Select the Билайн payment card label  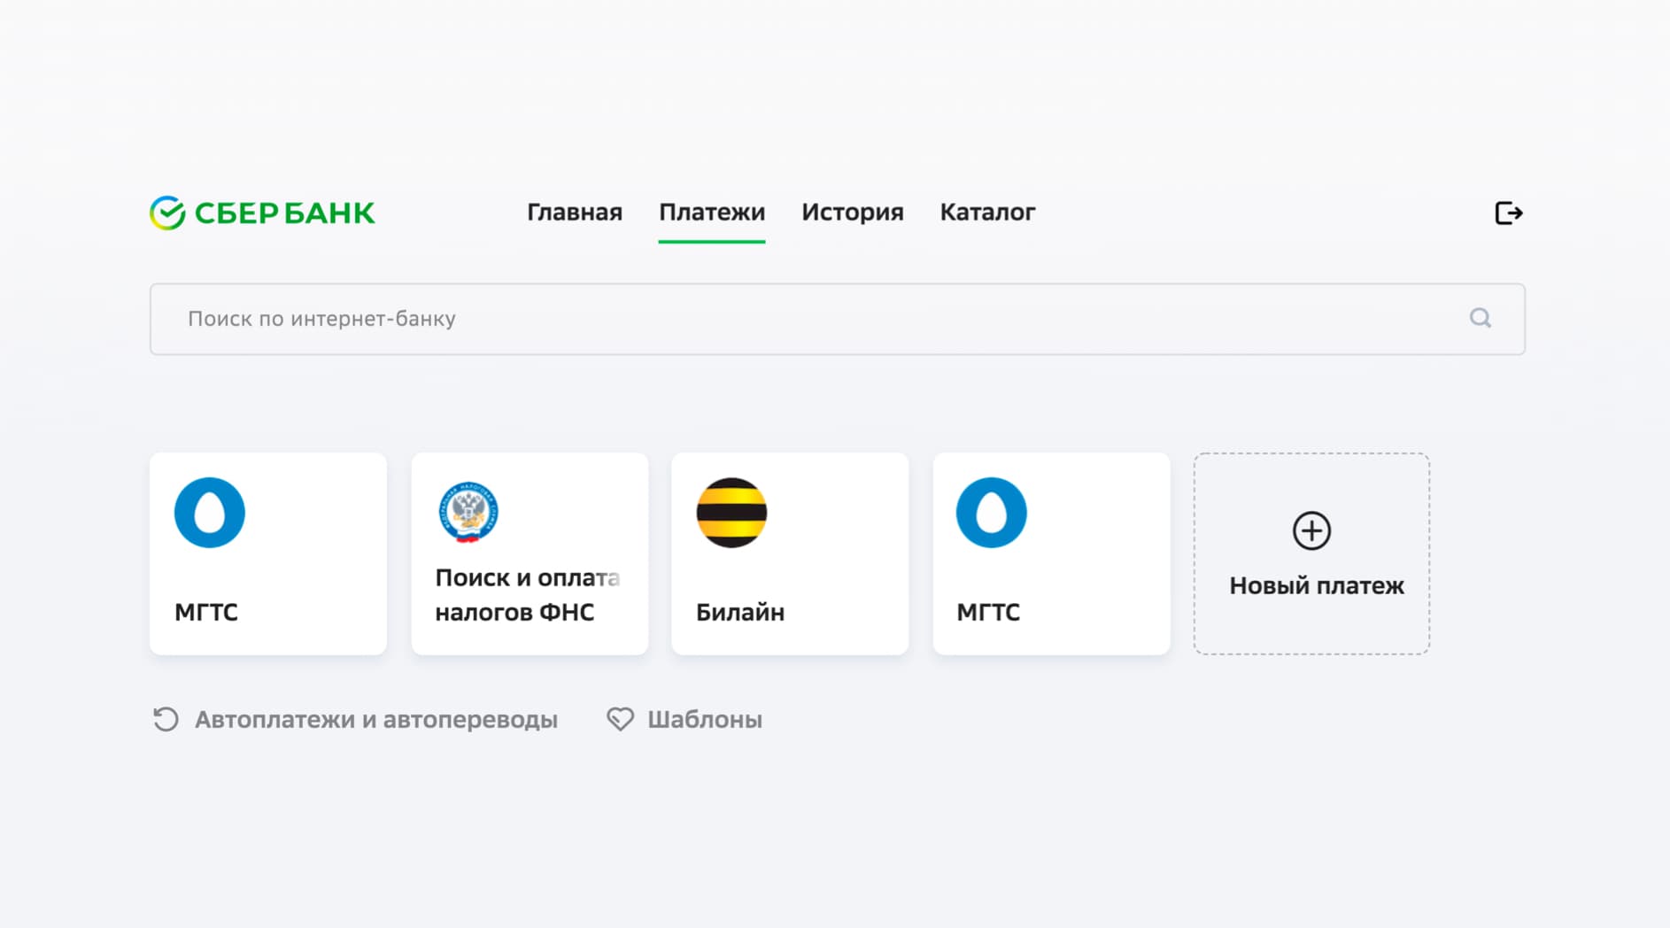click(739, 612)
